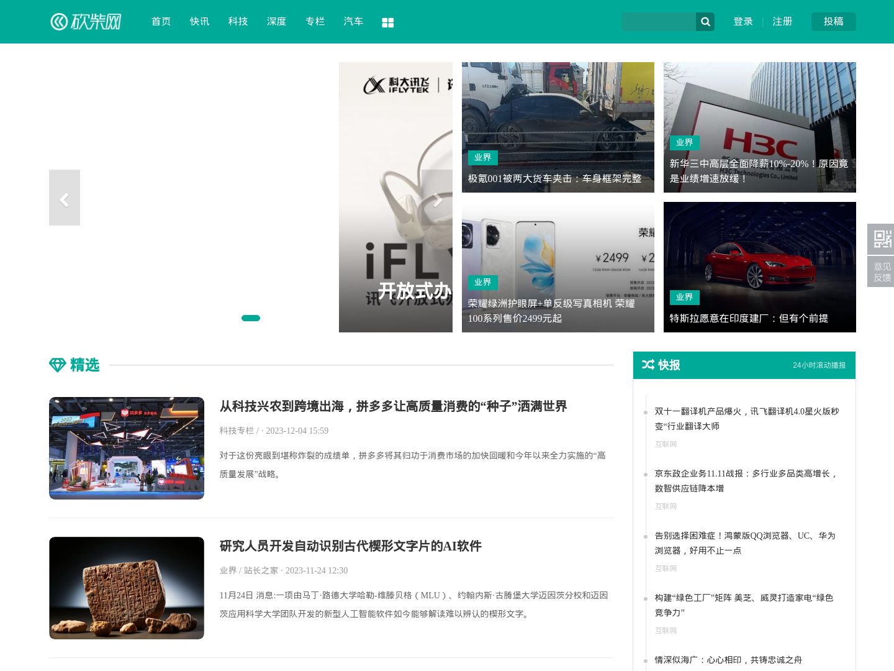The height and width of the screenshot is (671, 894).
Task: Open the grid menu icon in navigation
Action: [x=388, y=22]
